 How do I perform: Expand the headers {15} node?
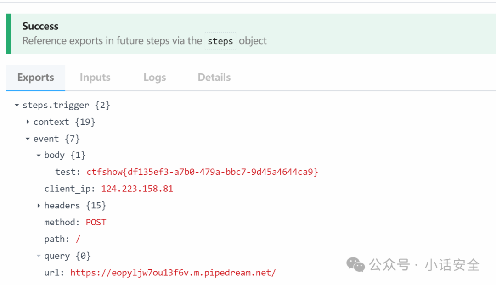[x=39, y=206]
